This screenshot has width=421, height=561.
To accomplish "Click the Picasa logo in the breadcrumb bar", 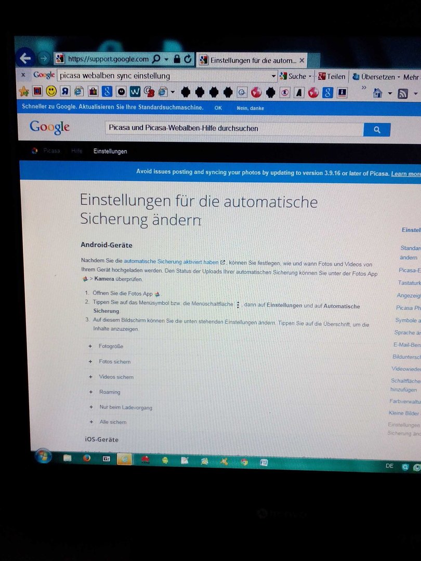I will [x=34, y=151].
